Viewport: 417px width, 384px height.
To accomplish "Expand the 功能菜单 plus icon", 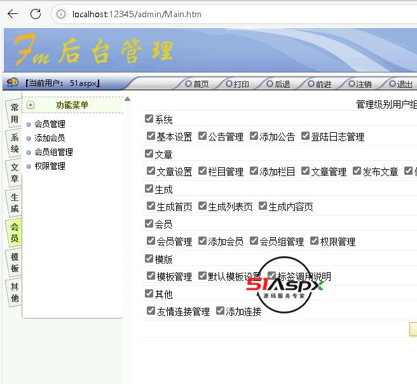I will (x=31, y=105).
